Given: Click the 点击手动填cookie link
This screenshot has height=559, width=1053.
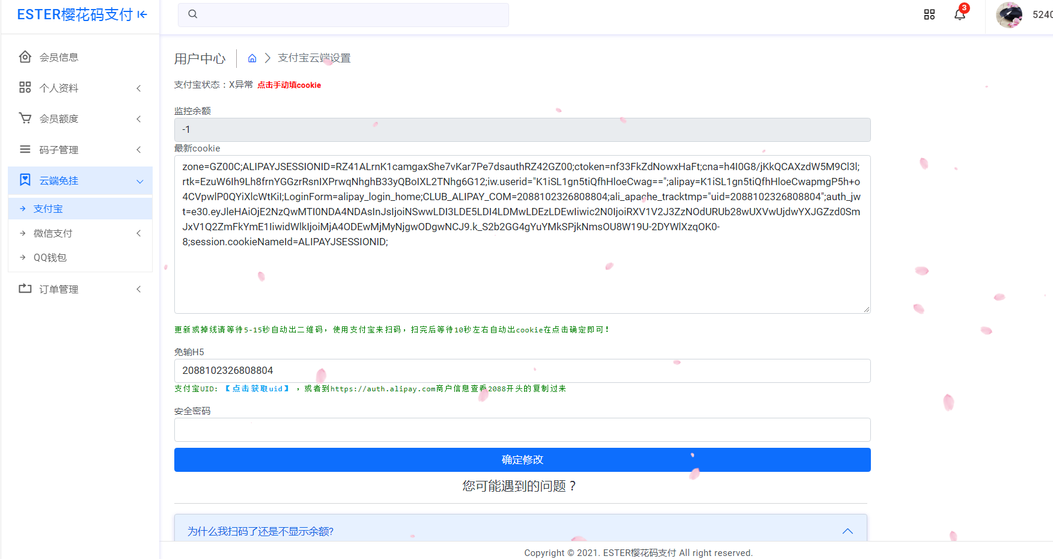Looking at the screenshot, I should point(289,85).
